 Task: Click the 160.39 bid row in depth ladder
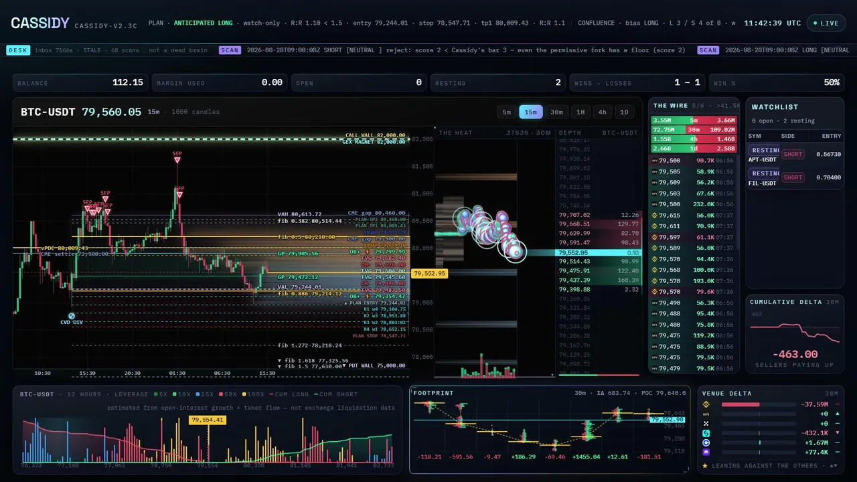(x=599, y=280)
